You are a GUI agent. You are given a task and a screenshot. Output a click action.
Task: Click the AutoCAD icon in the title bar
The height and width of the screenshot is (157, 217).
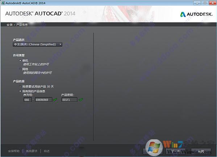[3, 3]
